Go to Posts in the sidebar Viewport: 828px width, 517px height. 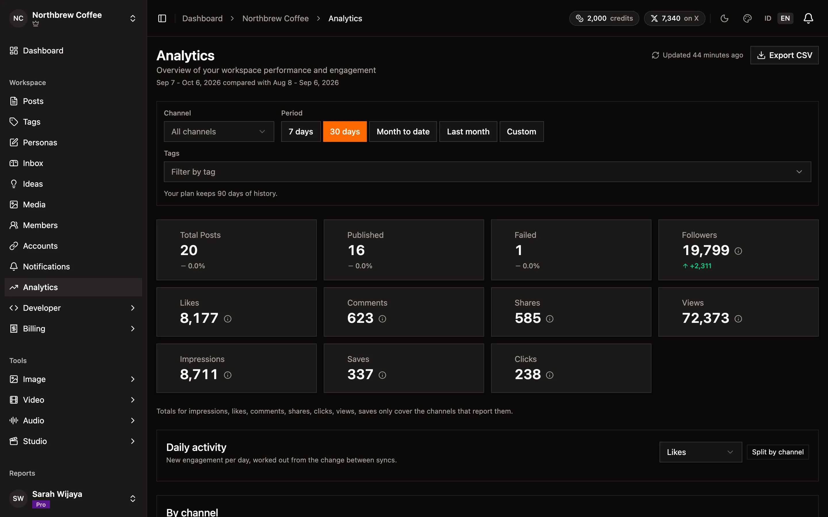point(73,101)
